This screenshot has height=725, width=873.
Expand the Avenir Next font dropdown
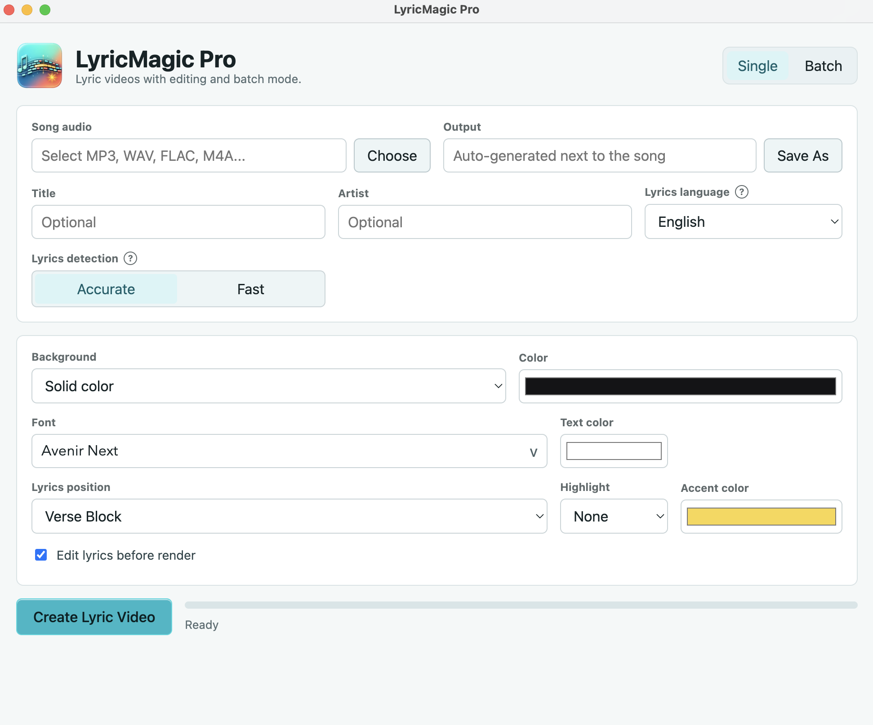(x=290, y=451)
